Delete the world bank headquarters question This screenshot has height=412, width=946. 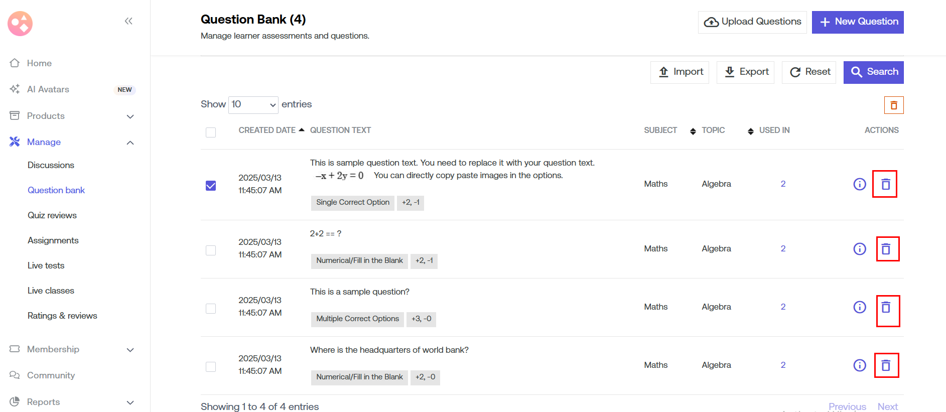tap(886, 365)
